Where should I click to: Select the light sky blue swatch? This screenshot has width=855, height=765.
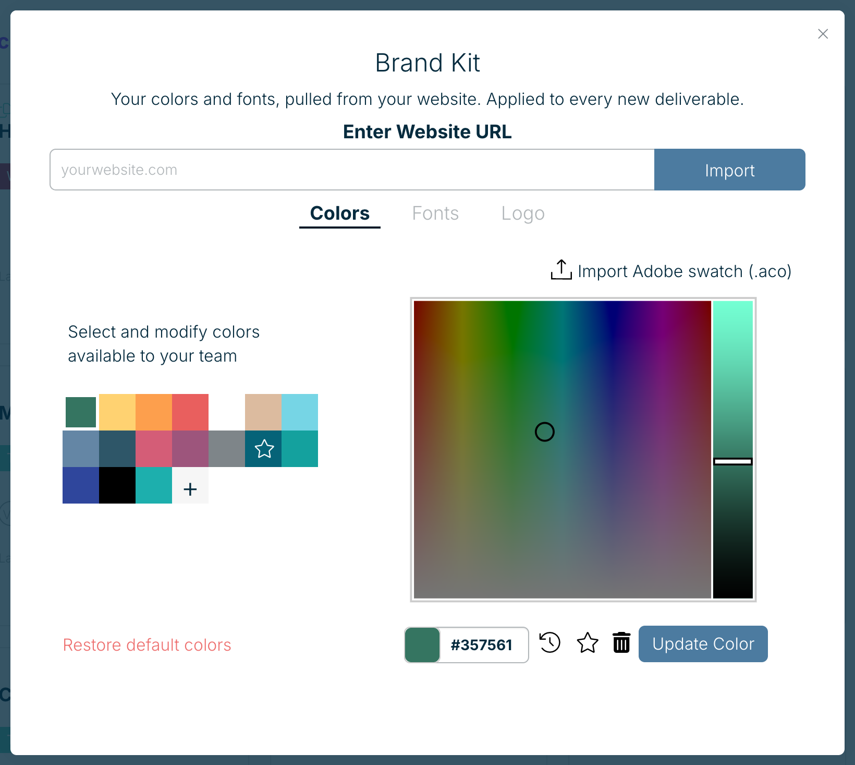click(300, 412)
